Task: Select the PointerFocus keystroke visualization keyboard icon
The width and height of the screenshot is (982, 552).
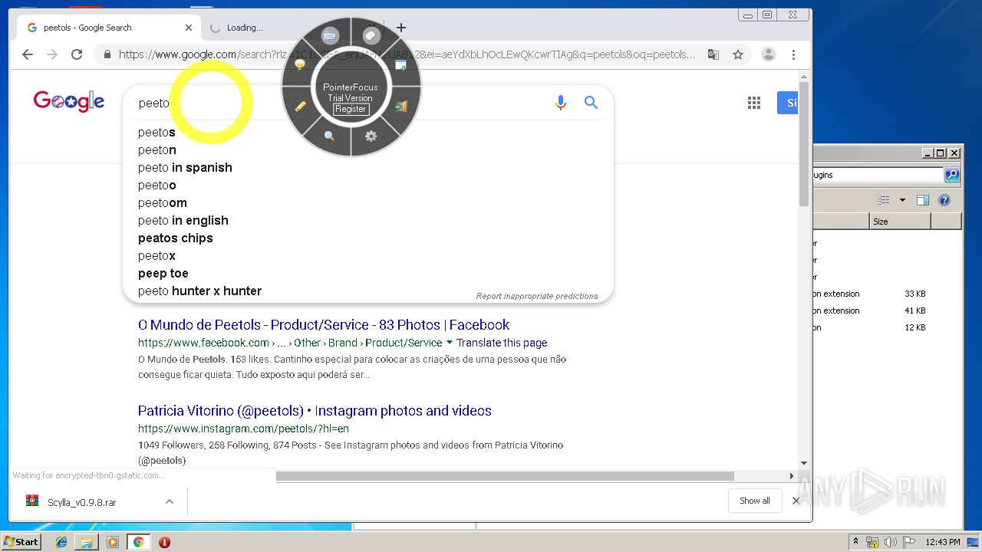Action: 330,35
